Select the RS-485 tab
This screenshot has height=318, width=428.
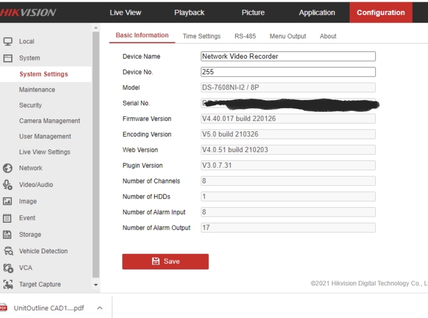245,36
